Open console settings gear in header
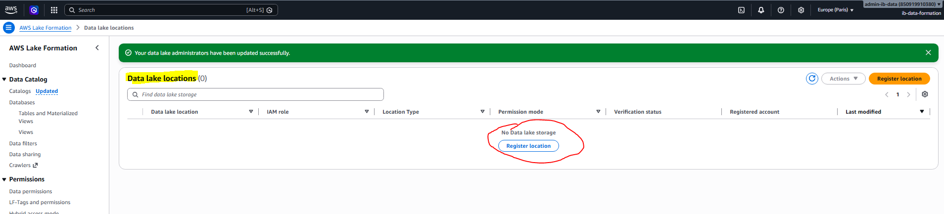Image resolution: width=944 pixels, height=214 pixels. point(801,10)
